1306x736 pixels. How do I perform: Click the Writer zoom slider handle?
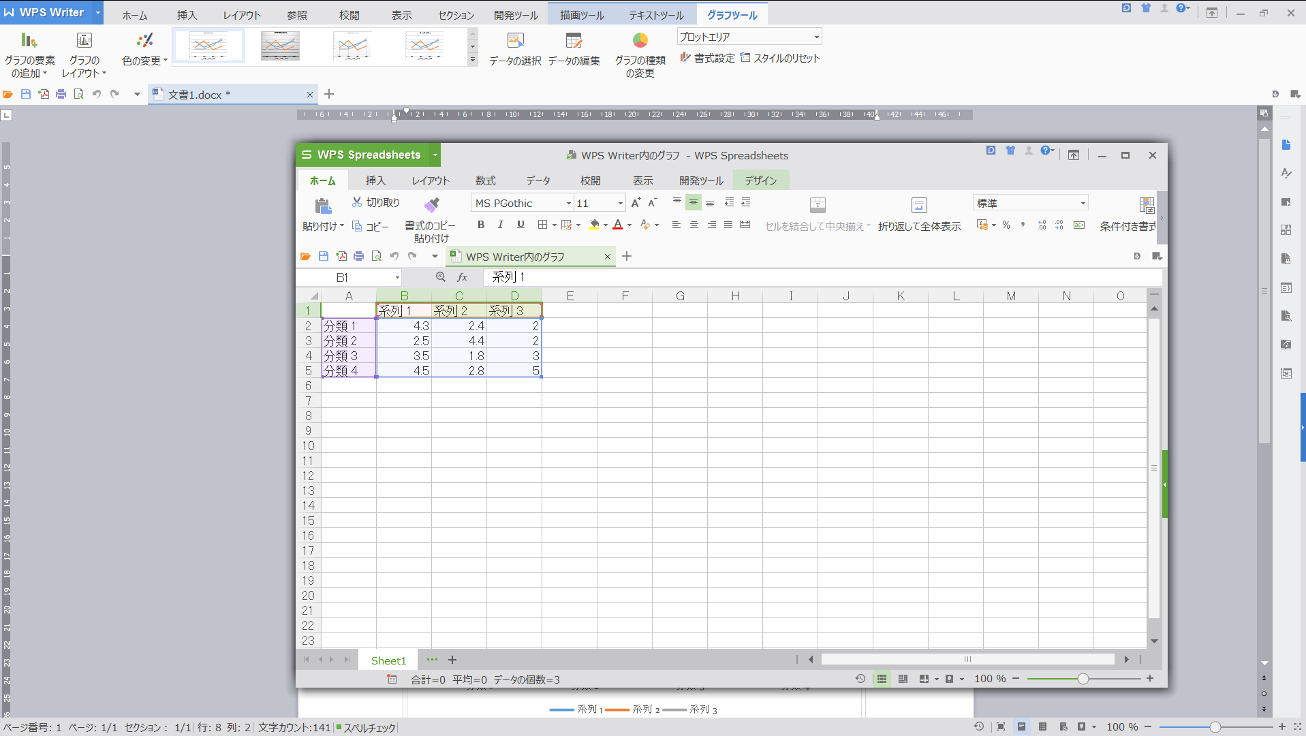[1215, 727]
